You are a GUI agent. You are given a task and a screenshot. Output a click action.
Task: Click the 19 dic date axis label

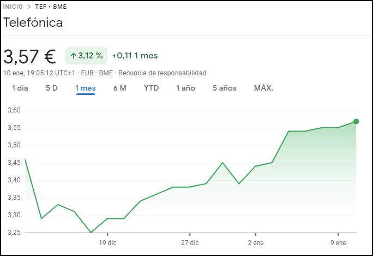point(107,242)
